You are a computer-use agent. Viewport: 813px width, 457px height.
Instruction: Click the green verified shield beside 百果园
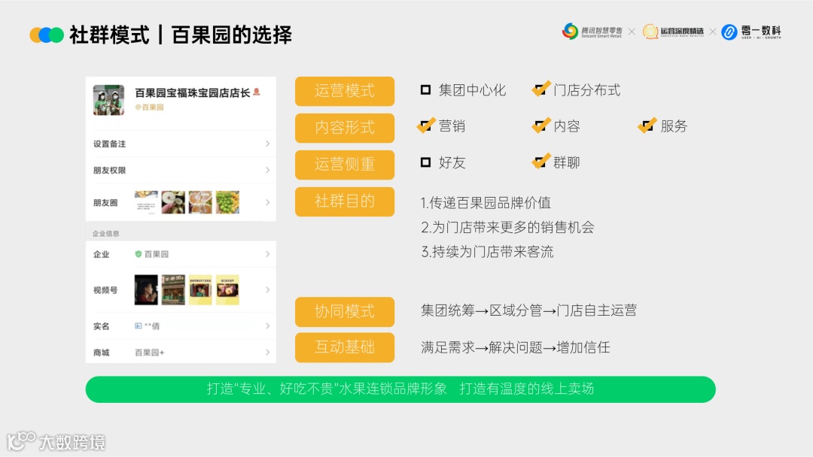[x=139, y=254]
